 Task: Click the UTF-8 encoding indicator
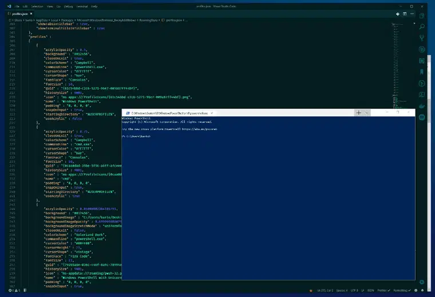coord(354,290)
